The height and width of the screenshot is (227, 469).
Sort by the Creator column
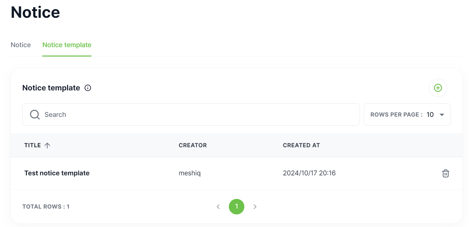tap(193, 145)
